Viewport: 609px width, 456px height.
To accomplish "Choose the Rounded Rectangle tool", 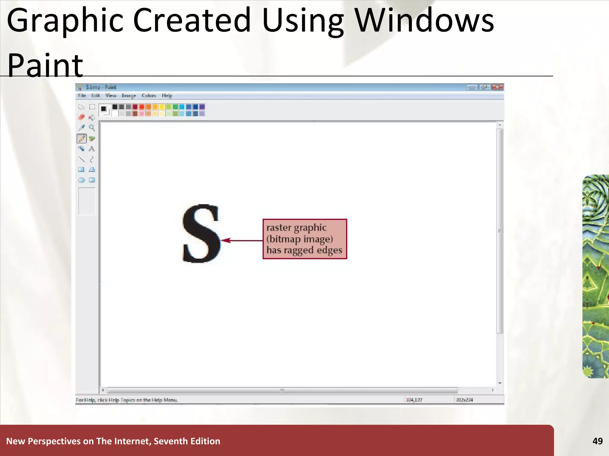I will tap(92, 180).
